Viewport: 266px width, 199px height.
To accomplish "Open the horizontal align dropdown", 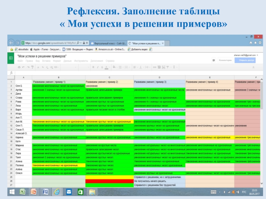I will click(135, 67).
